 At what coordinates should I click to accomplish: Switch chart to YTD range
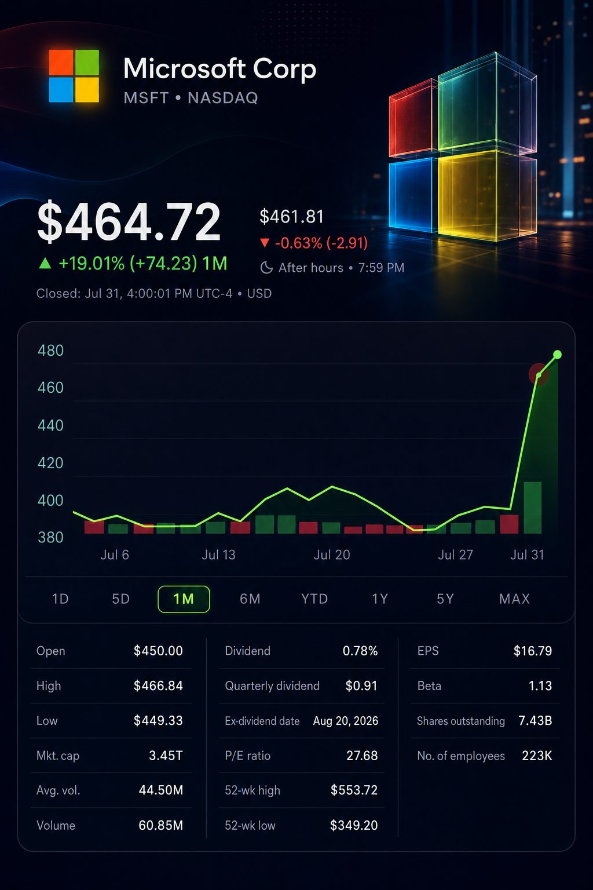pyautogui.click(x=314, y=599)
